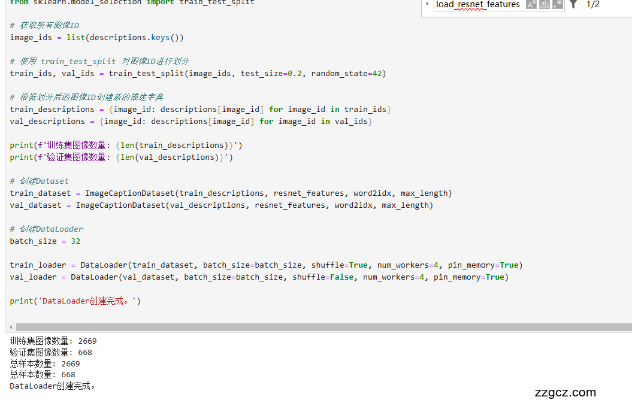Place cursor on the batch_size = 32 line
This screenshot has height=400, width=632.
tap(45, 241)
